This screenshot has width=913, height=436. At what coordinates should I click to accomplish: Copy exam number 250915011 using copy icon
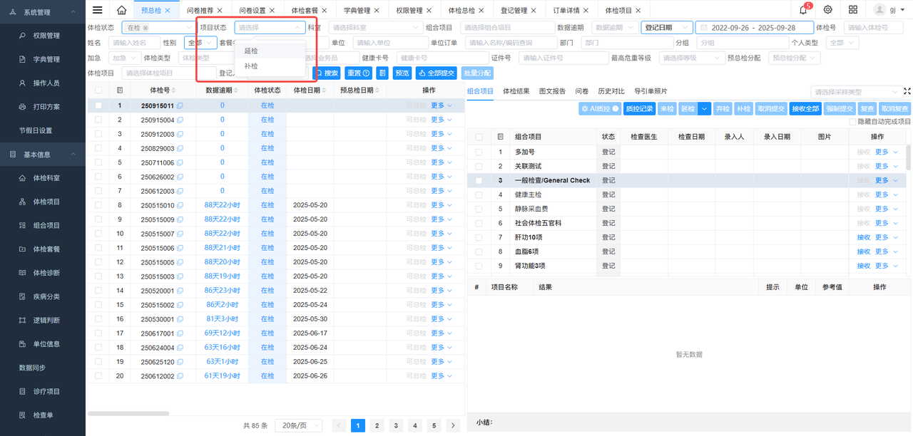[180, 105]
